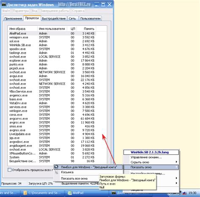Select the 'Бездействие сис…' idle process
The image size is (200, 197).
tap(52, 161)
